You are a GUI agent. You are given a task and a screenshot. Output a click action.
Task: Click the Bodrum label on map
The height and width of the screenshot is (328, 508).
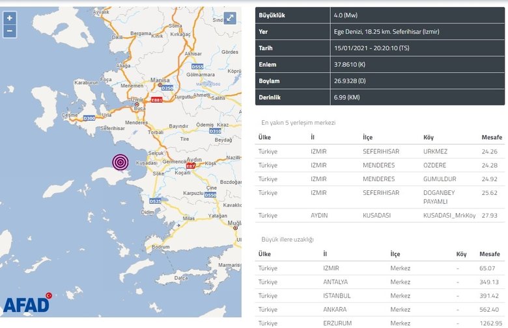(x=160, y=247)
